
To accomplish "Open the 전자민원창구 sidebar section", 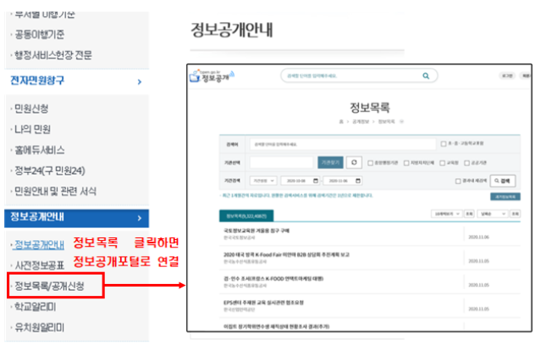I will click(76, 81).
